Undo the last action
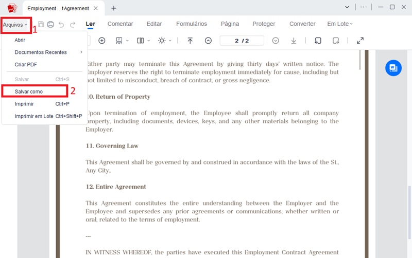This screenshot has height=258, width=412. (61, 25)
